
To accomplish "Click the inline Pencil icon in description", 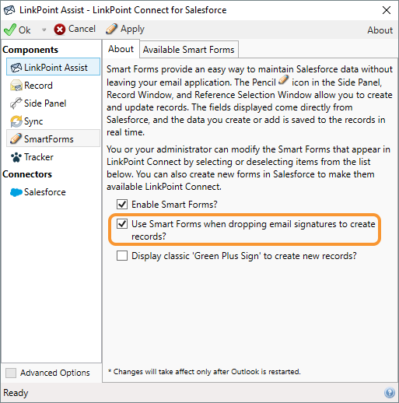I will (284, 80).
